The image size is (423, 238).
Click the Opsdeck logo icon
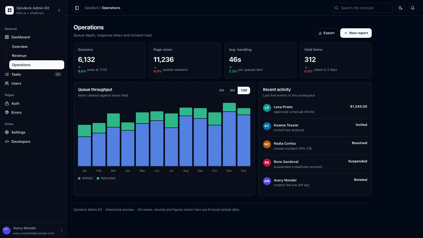10,10
